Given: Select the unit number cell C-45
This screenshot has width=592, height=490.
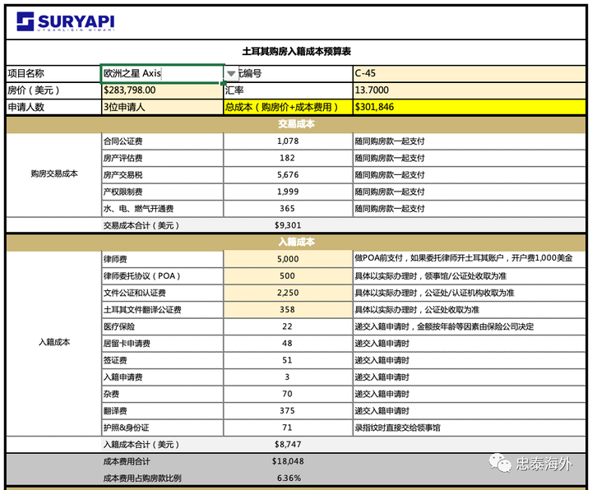Looking at the screenshot, I should pyautogui.click(x=469, y=73).
